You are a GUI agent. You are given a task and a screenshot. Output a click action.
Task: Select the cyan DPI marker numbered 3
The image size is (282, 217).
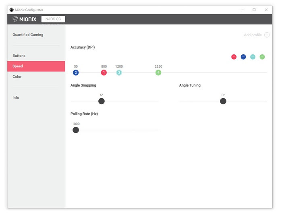(119, 72)
